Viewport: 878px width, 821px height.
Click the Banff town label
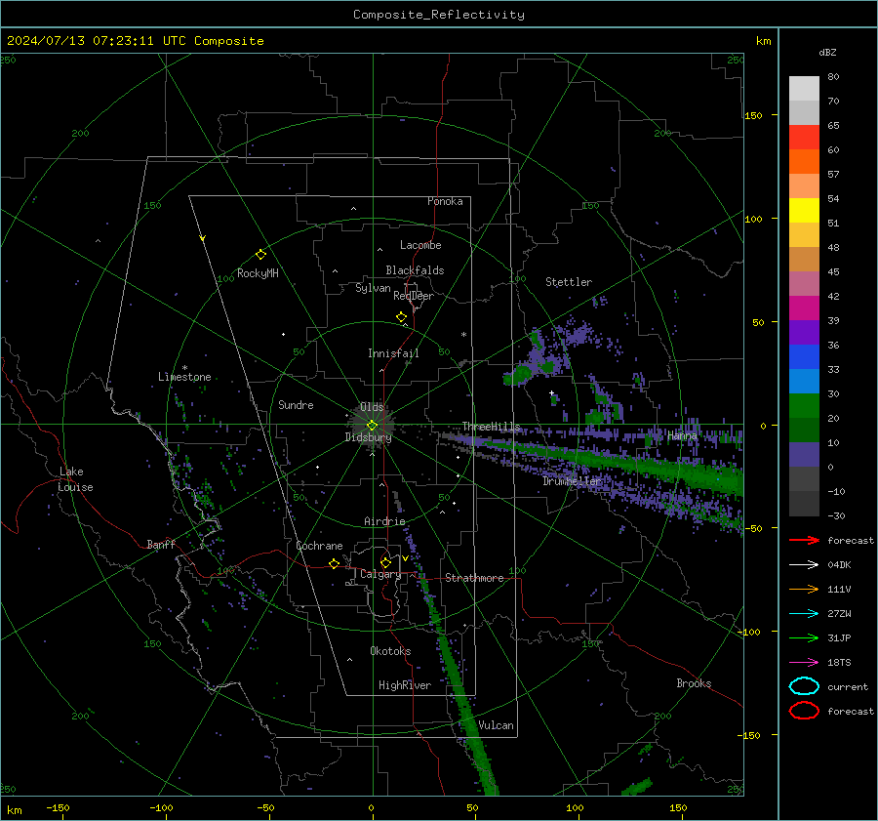[x=161, y=544]
